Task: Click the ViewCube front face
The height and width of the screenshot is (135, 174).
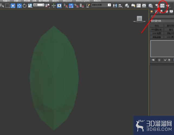Action: pos(139,18)
